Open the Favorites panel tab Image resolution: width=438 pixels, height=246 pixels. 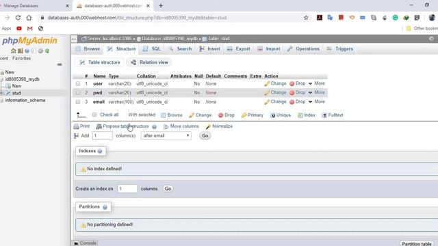coord(21,58)
